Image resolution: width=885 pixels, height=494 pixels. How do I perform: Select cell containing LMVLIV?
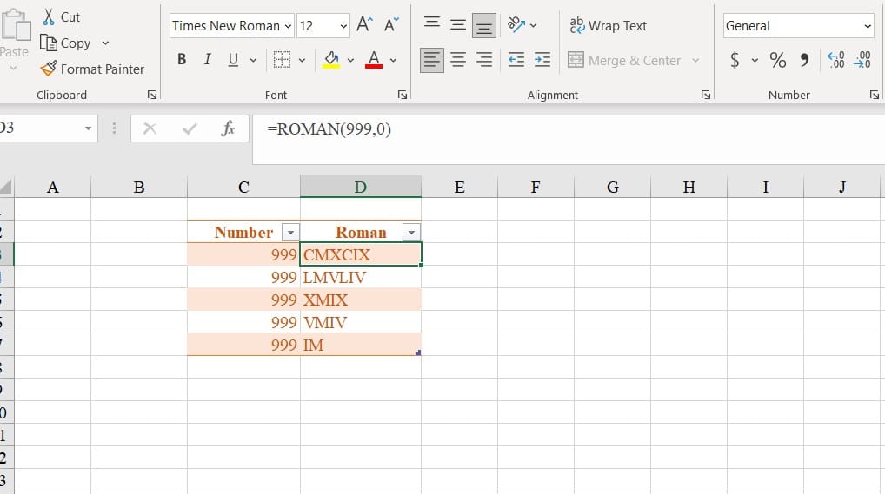point(360,278)
